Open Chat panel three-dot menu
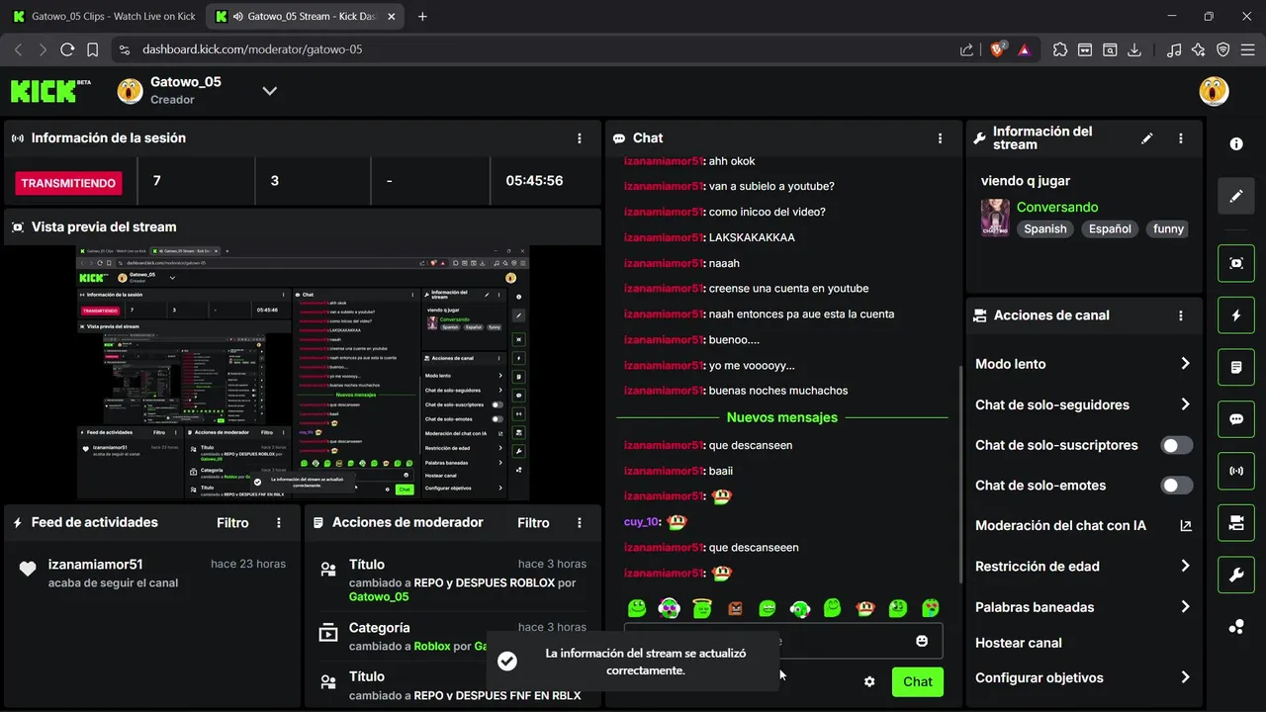Image resolution: width=1266 pixels, height=712 pixels. (941, 138)
